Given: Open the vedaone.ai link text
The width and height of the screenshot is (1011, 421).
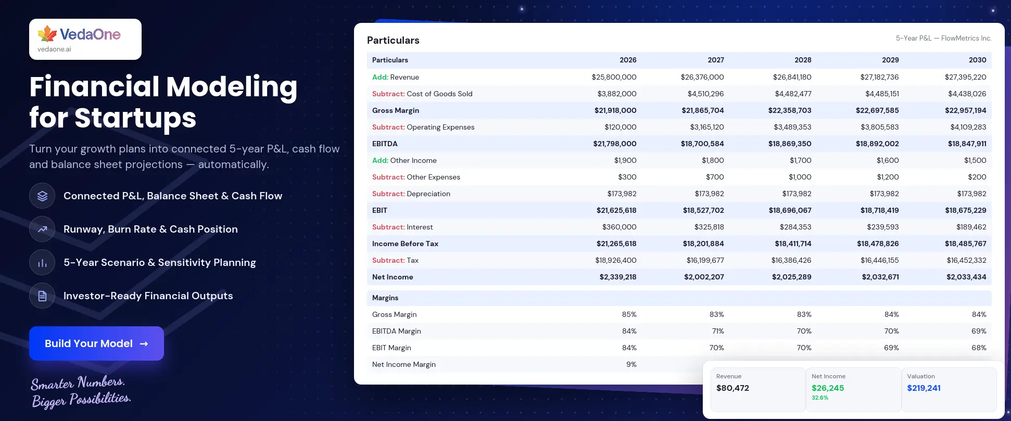Looking at the screenshot, I should pyautogui.click(x=54, y=49).
